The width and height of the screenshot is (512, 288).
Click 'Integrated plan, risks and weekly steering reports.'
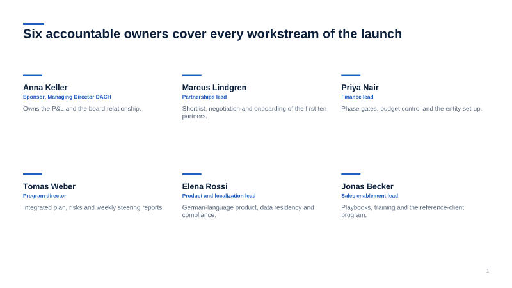pos(93,207)
